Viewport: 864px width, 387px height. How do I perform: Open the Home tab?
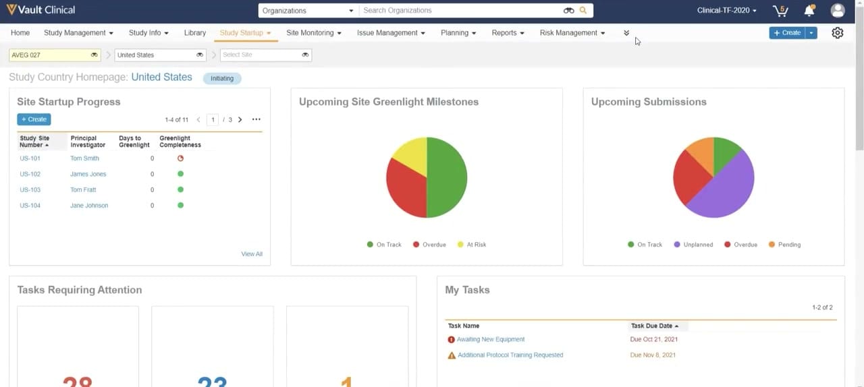(20, 33)
